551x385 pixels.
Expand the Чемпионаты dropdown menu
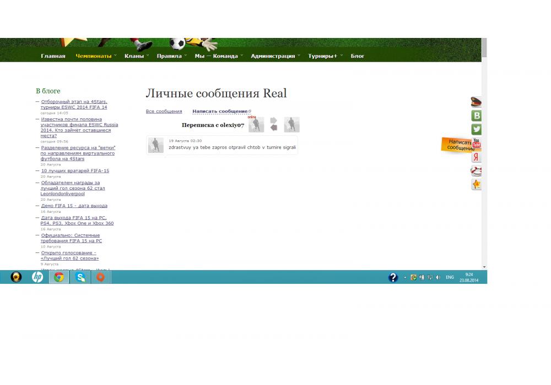[94, 56]
